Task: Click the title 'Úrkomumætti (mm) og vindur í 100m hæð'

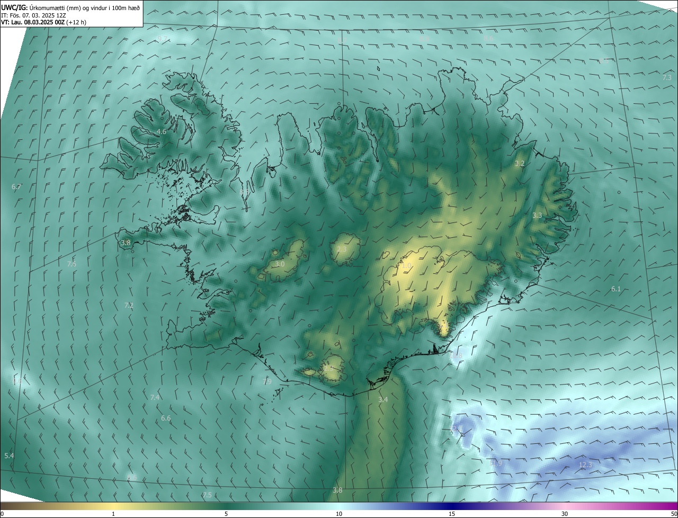Action: [x=84, y=7]
